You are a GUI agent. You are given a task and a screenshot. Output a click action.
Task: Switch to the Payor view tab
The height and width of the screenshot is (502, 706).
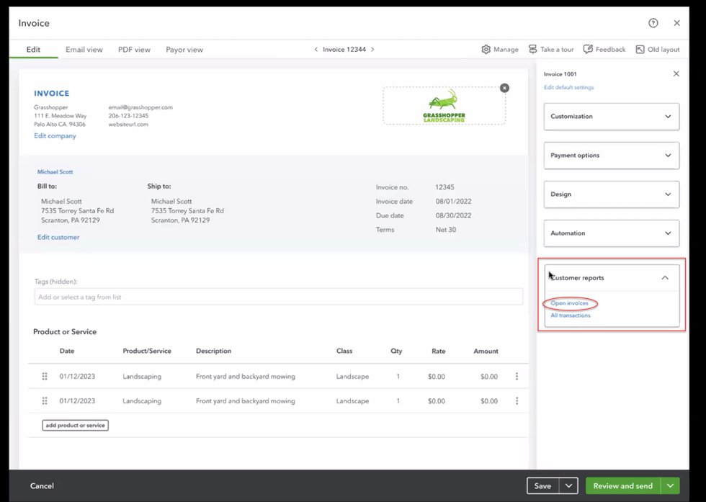point(184,50)
